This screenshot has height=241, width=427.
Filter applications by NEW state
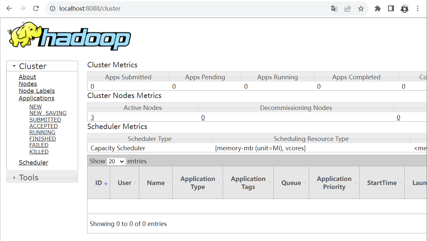pyautogui.click(x=36, y=107)
